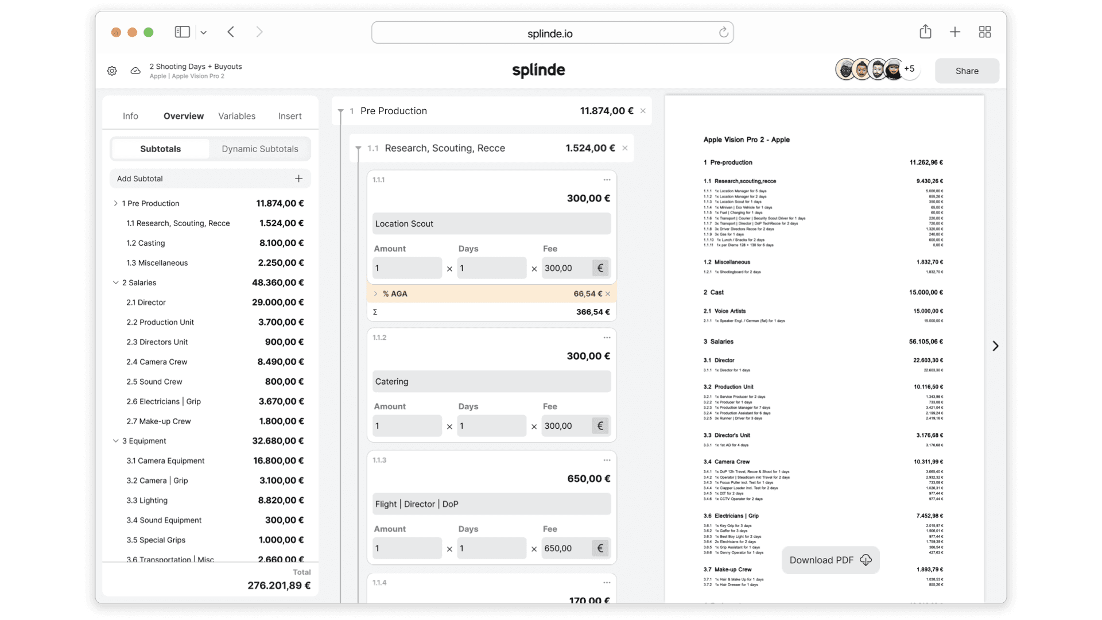
Task: Click Download PDF button
Action: 830,560
